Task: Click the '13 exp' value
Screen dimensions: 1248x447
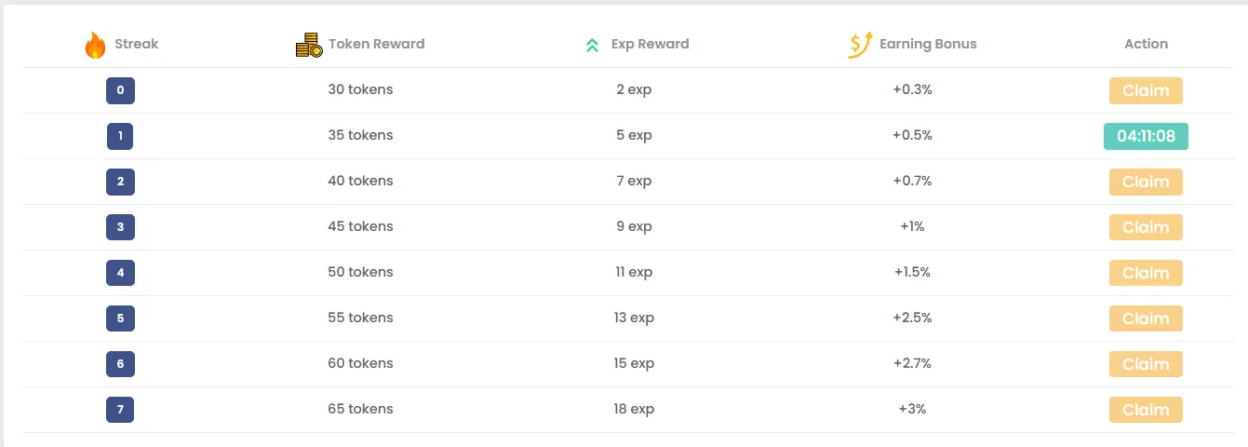Action: tap(634, 318)
